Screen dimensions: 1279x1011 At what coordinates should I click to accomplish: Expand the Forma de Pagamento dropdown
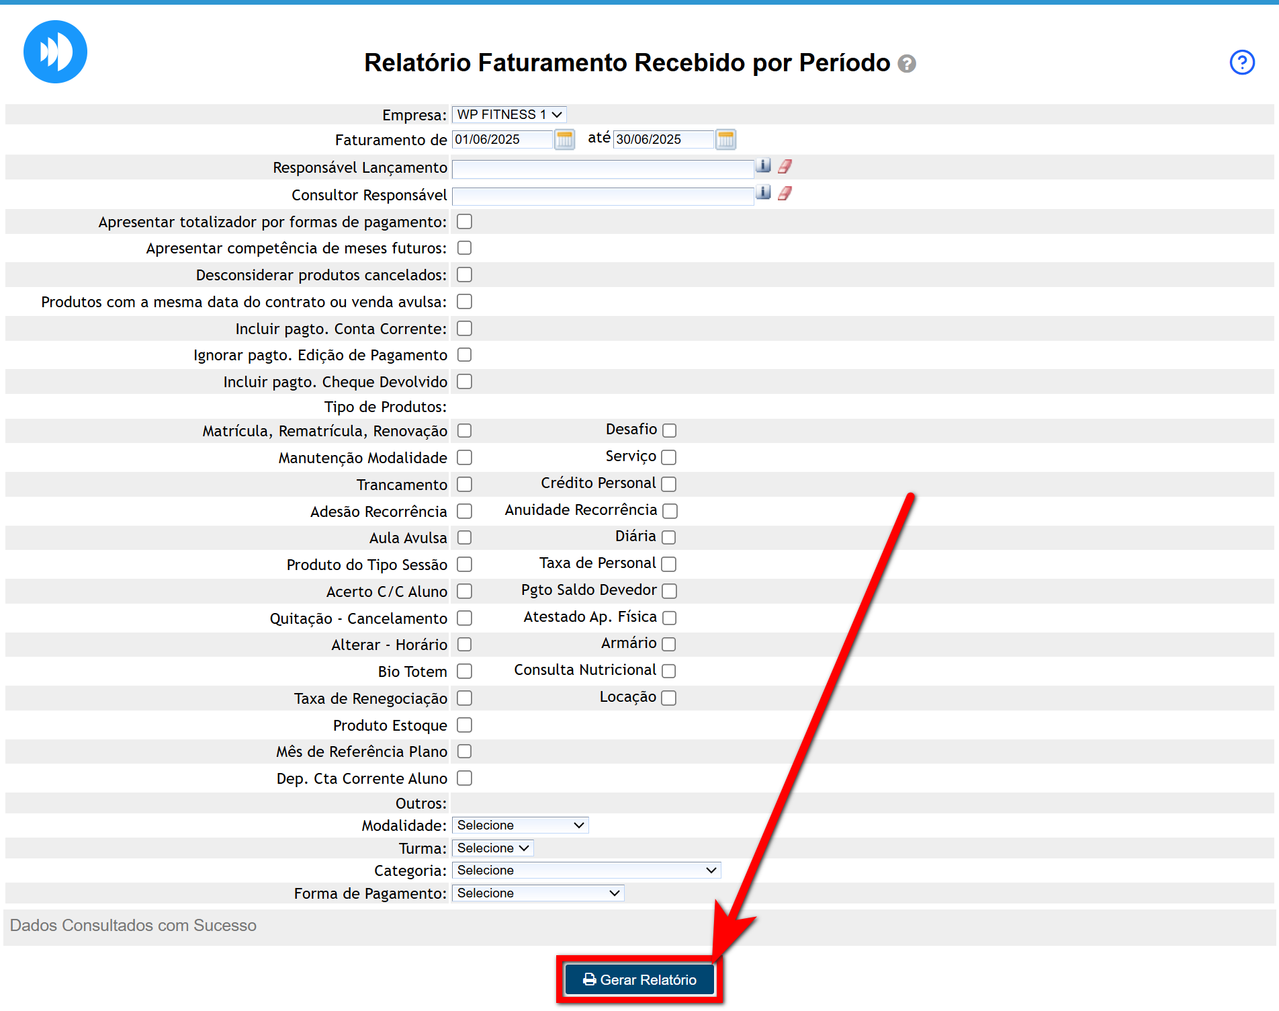pyautogui.click(x=537, y=893)
